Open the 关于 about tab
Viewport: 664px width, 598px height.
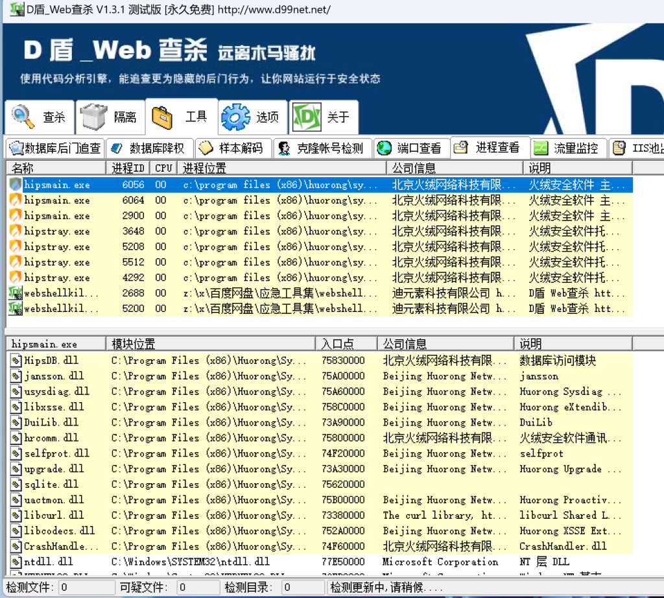tap(324, 117)
